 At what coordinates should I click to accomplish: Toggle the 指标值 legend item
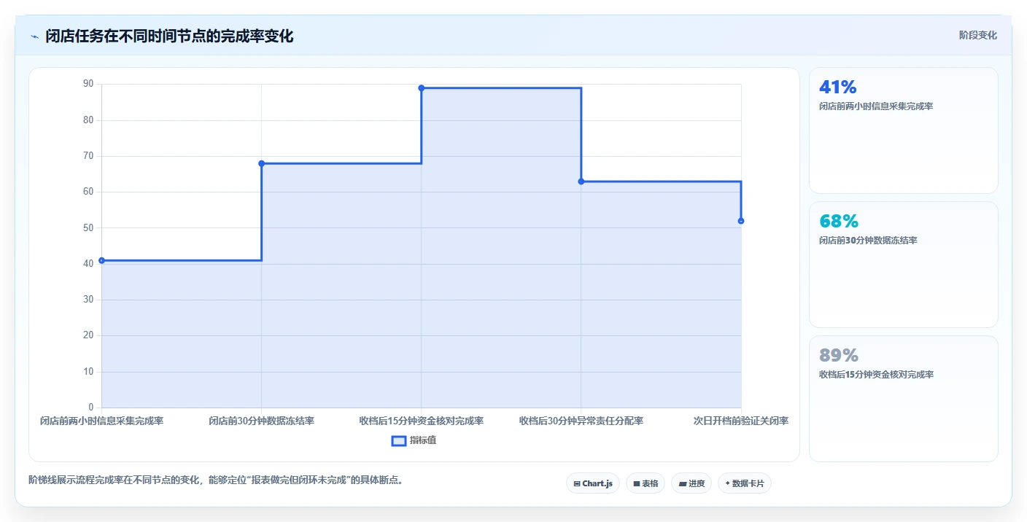[x=414, y=440]
